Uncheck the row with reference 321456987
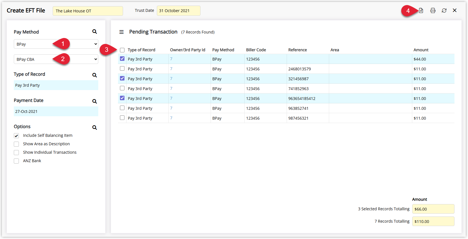The image size is (468, 239). pyautogui.click(x=122, y=78)
